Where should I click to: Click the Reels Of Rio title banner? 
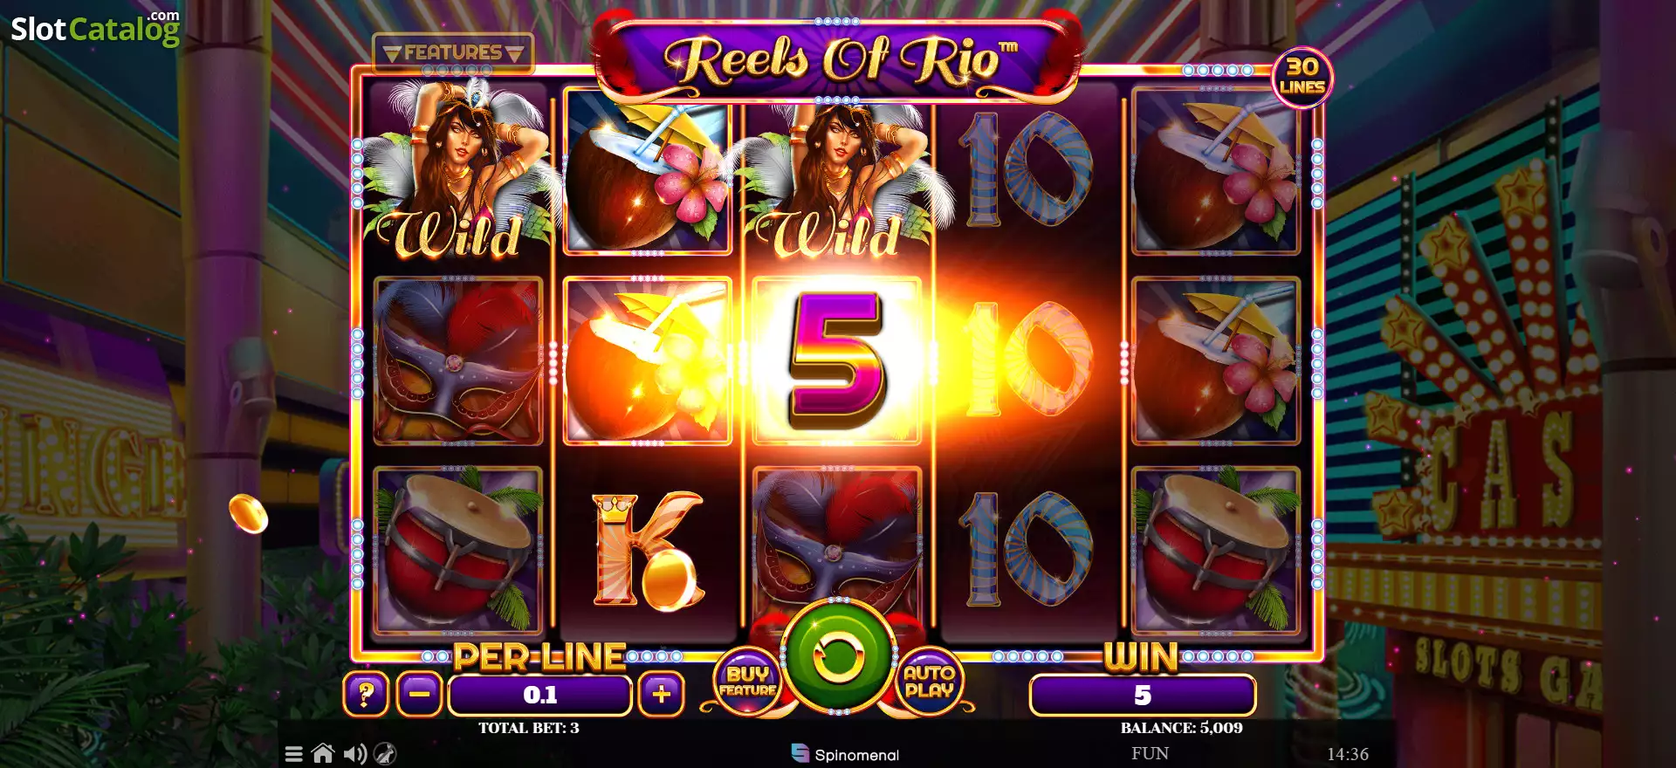point(838,58)
